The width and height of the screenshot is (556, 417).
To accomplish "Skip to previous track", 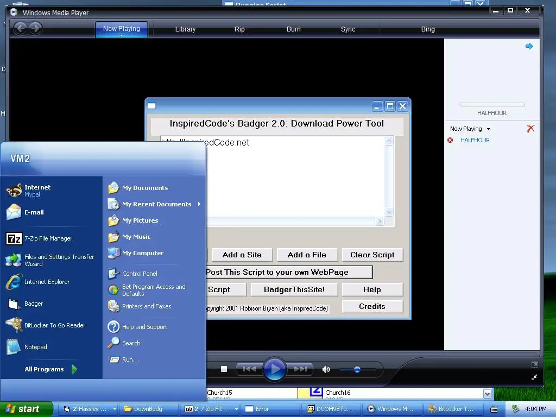I will 249,369.
